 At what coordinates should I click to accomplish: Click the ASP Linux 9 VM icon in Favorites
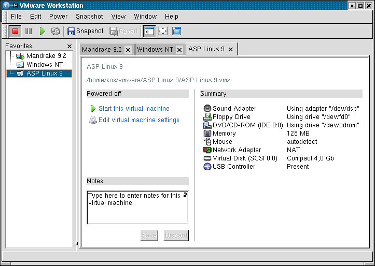pos(20,73)
